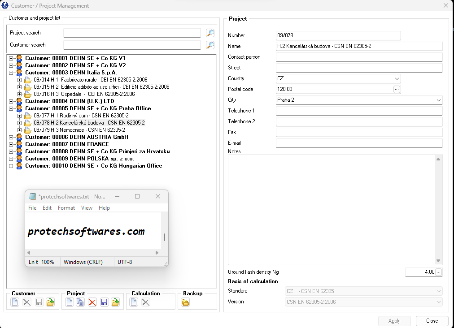Save project using blue floppy disk icon
The height and width of the screenshot is (328, 454).
104,302
